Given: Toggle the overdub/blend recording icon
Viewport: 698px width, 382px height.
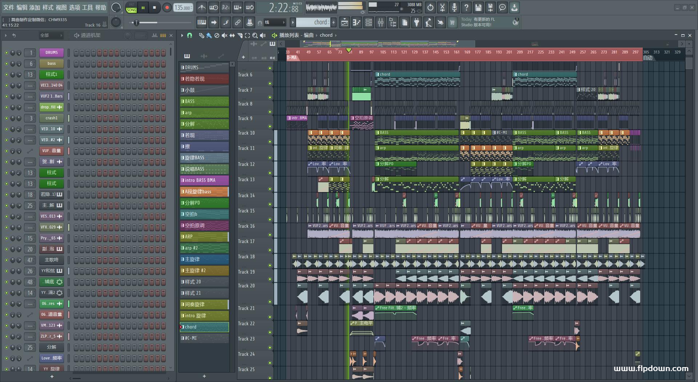Looking at the screenshot, I should (x=238, y=7).
